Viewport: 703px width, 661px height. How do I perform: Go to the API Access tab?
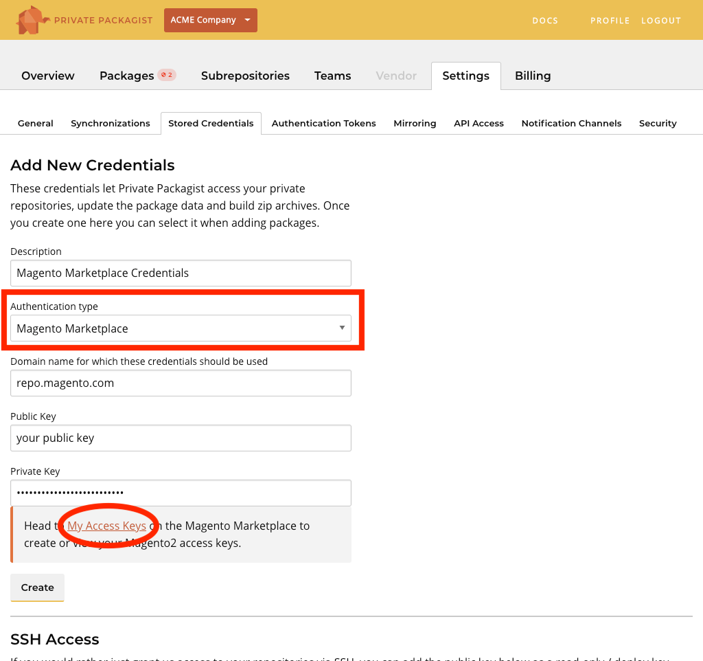click(x=479, y=123)
